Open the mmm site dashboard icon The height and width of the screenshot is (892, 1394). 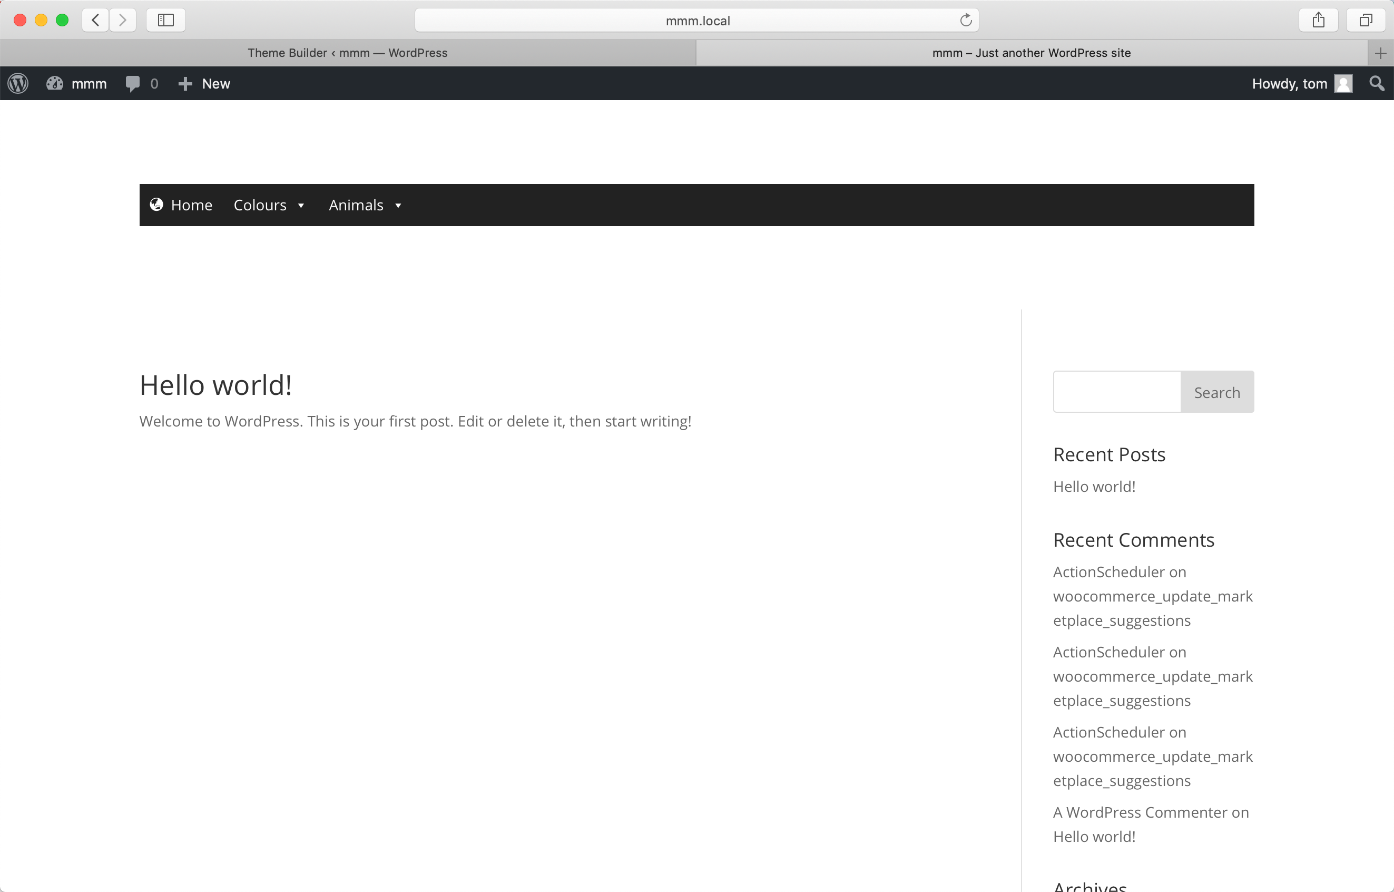55,83
